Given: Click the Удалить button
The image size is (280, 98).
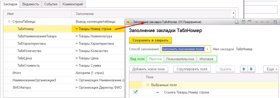Looking at the screenshot, I should tap(225, 69).
